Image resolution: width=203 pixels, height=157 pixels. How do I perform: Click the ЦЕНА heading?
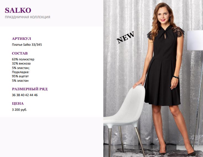[x=18, y=104]
